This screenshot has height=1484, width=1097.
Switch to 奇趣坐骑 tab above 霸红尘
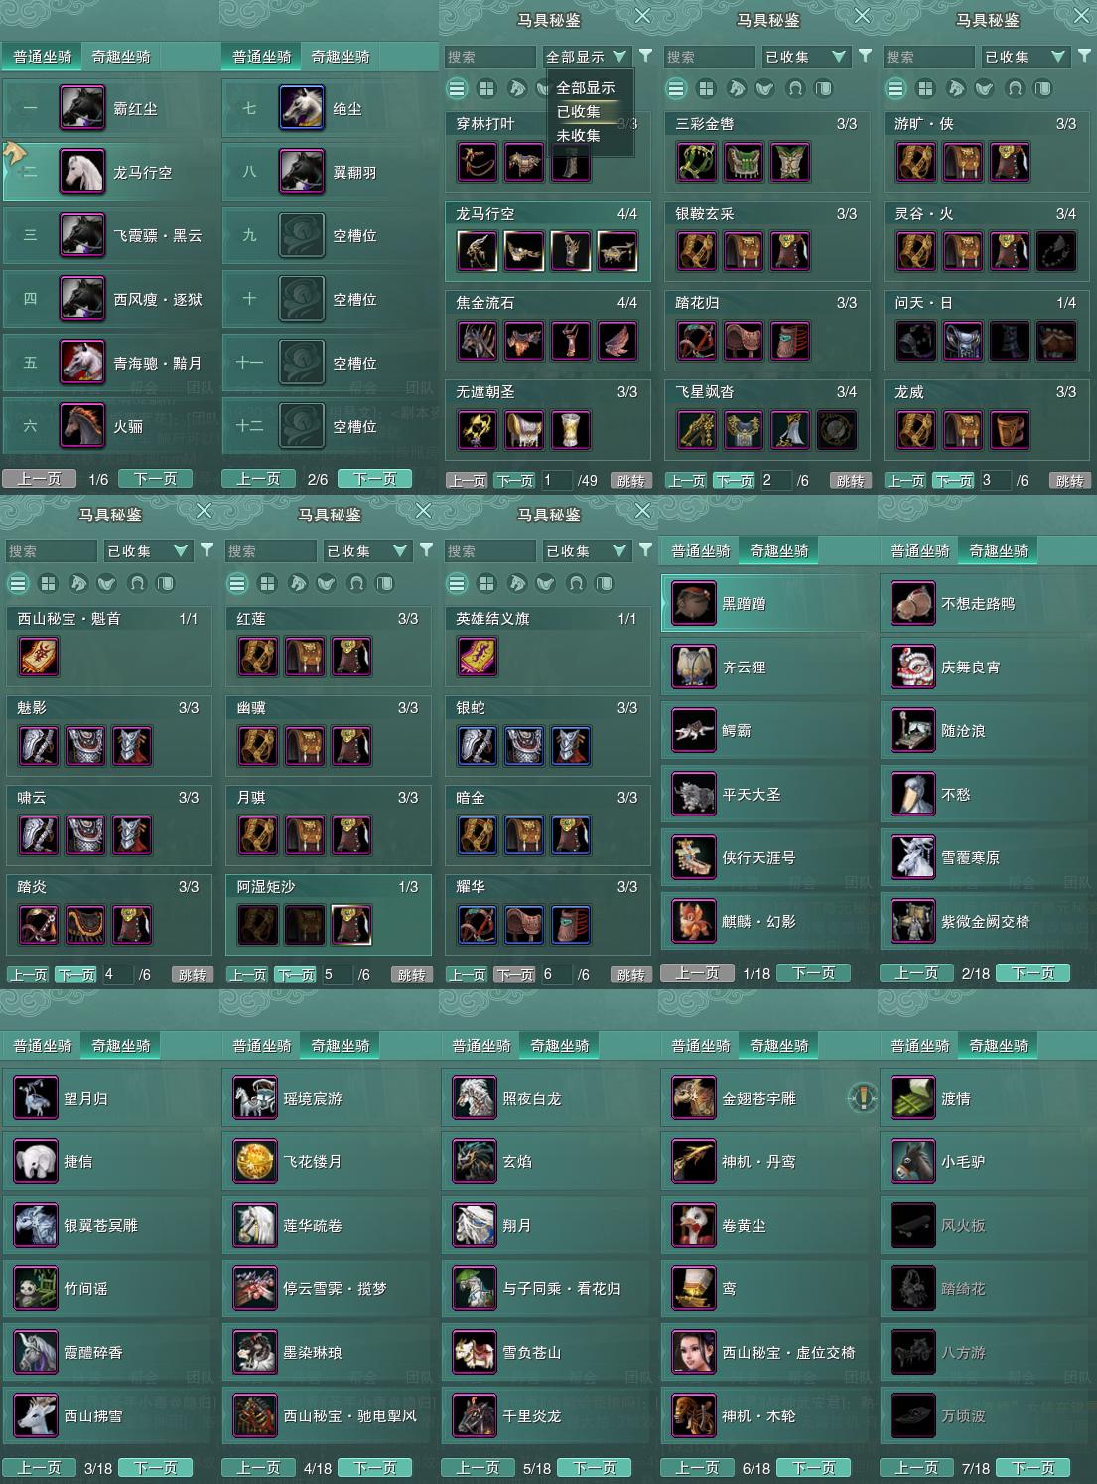coord(121,57)
